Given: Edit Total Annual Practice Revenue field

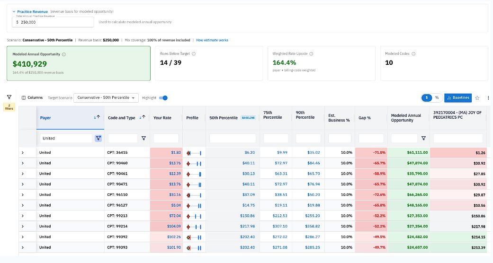Looking at the screenshot, I should [x=53, y=22].
